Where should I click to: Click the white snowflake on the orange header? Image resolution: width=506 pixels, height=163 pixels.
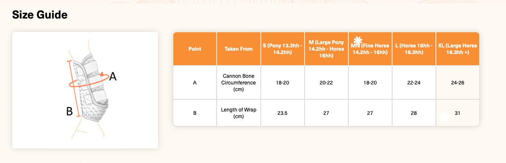click(x=358, y=41)
